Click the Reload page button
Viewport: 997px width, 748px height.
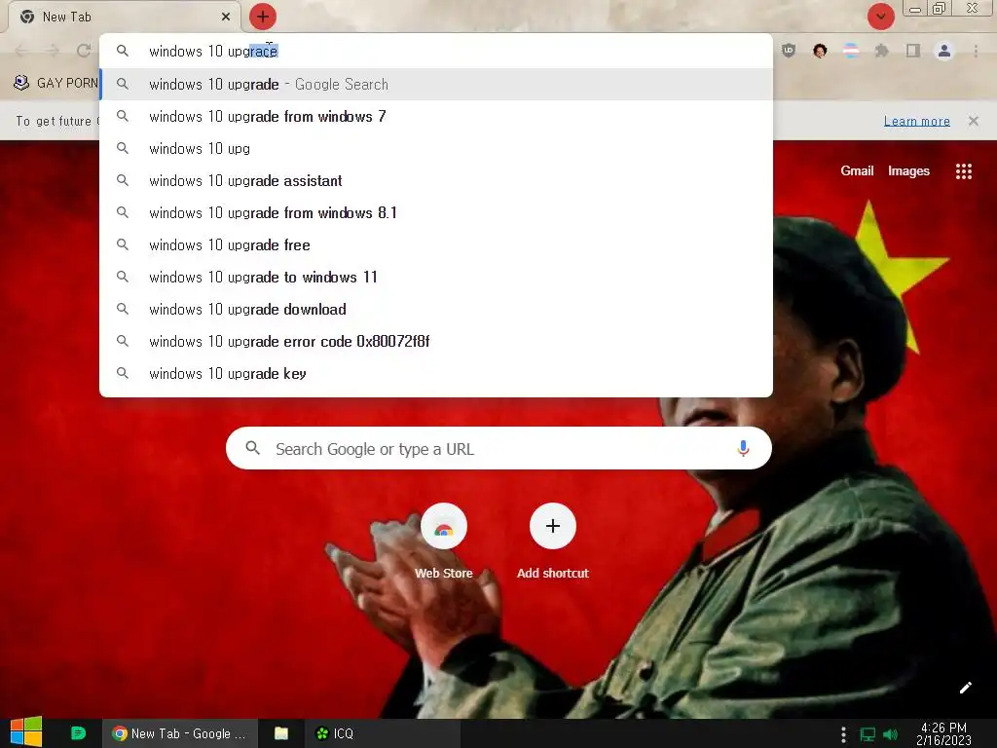pyautogui.click(x=84, y=51)
